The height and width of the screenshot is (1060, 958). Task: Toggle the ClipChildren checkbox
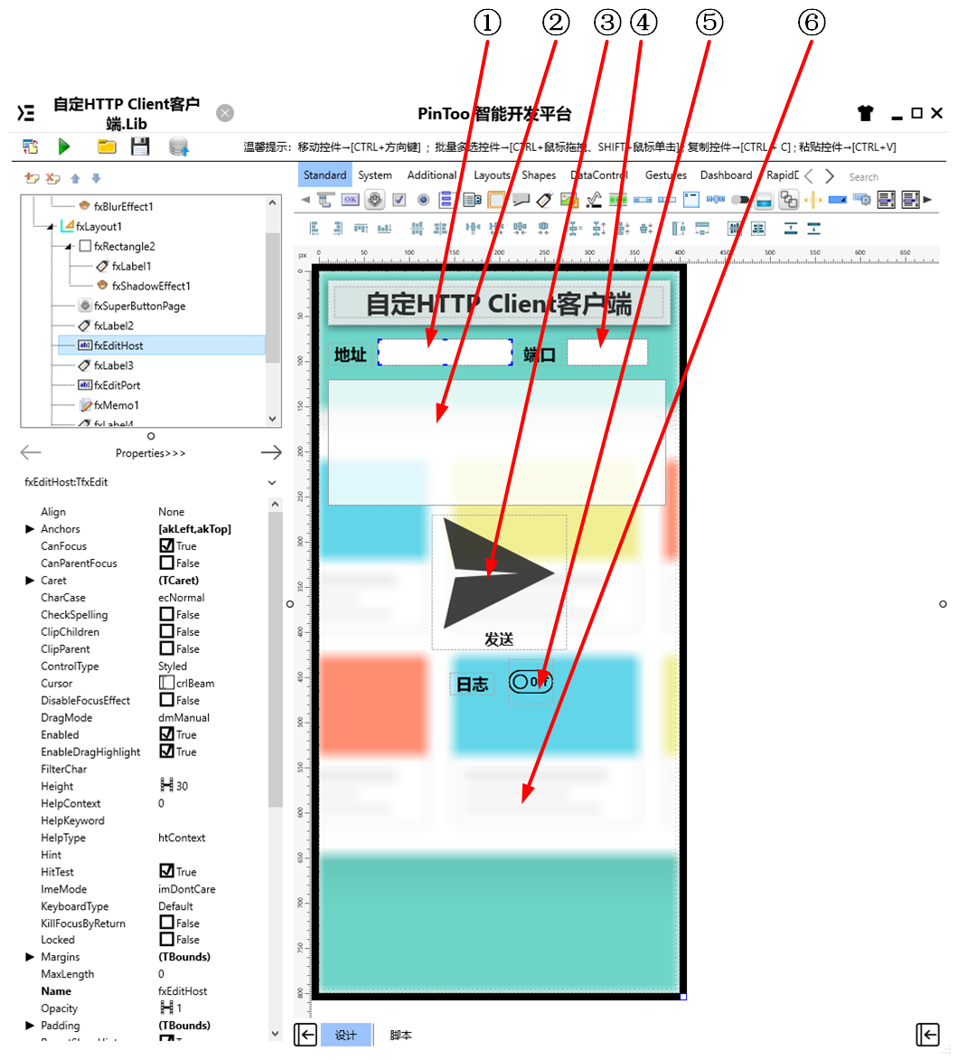point(166,630)
